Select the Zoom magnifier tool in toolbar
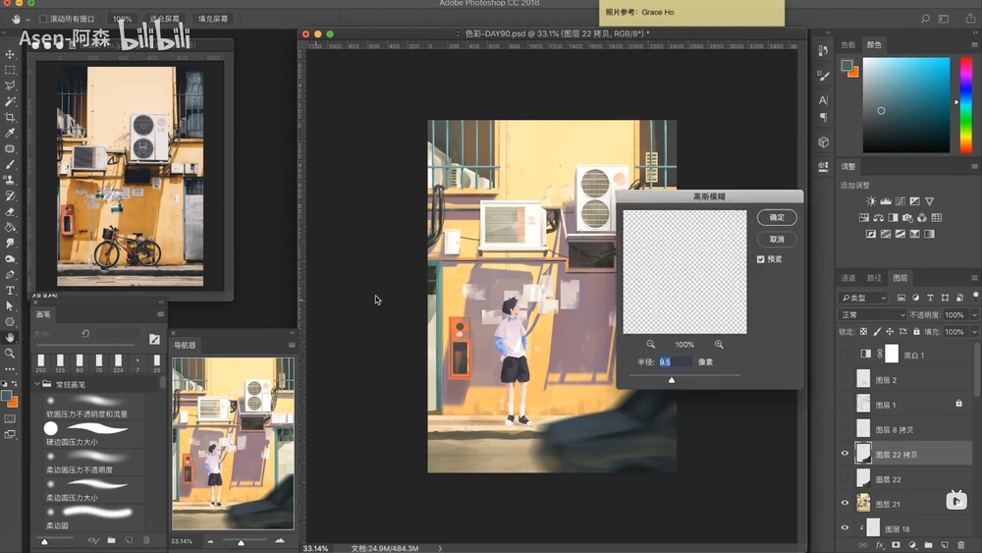Image resolution: width=982 pixels, height=553 pixels. pyautogui.click(x=11, y=353)
